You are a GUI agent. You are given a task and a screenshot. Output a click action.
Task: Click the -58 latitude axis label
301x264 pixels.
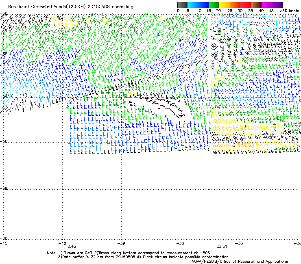[x=4, y=188]
